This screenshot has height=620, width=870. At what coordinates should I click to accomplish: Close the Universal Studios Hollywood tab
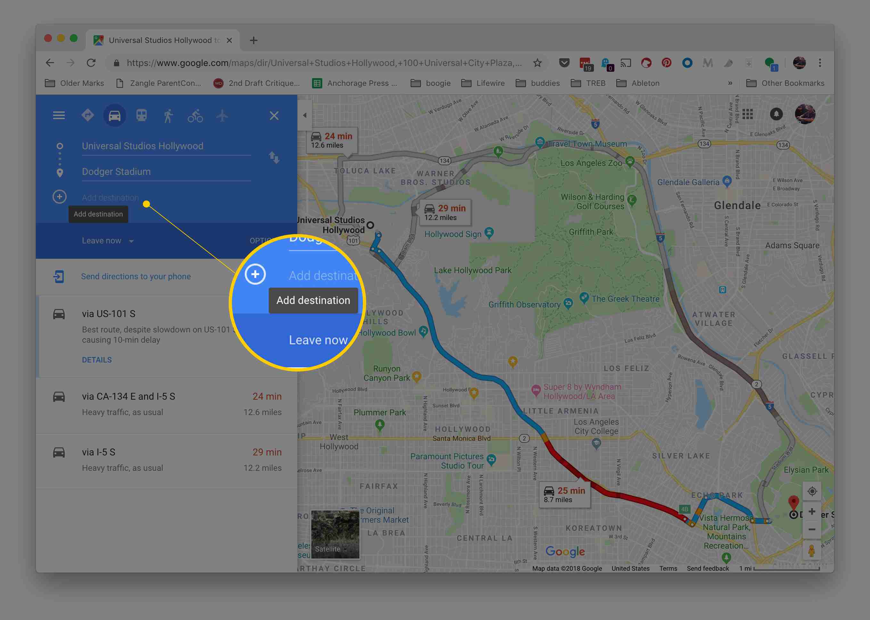[229, 40]
